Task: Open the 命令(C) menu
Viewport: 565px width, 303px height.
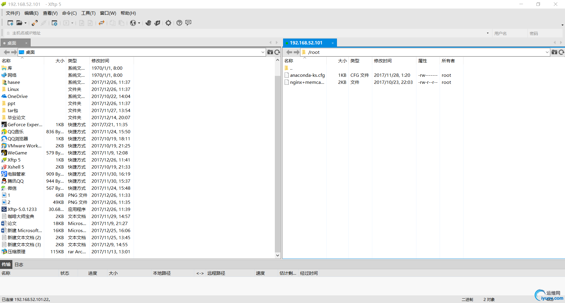Action: pos(69,13)
